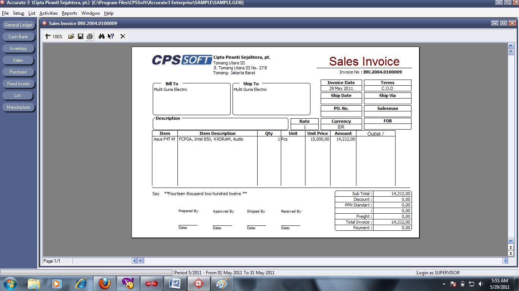Open the Reports menu
Image resolution: width=519 pixels, height=291 pixels.
click(x=70, y=13)
